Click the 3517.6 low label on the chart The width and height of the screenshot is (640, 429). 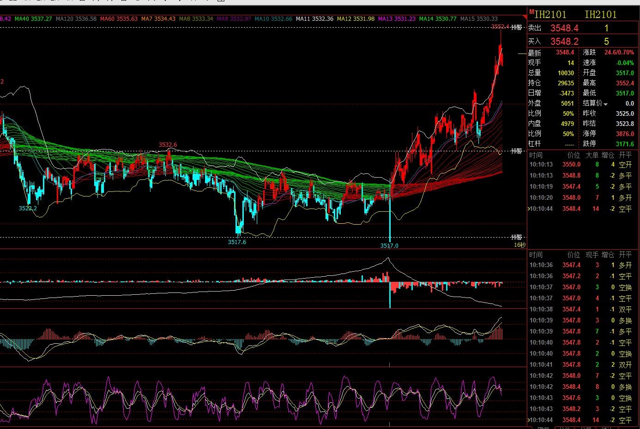click(237, 242)
